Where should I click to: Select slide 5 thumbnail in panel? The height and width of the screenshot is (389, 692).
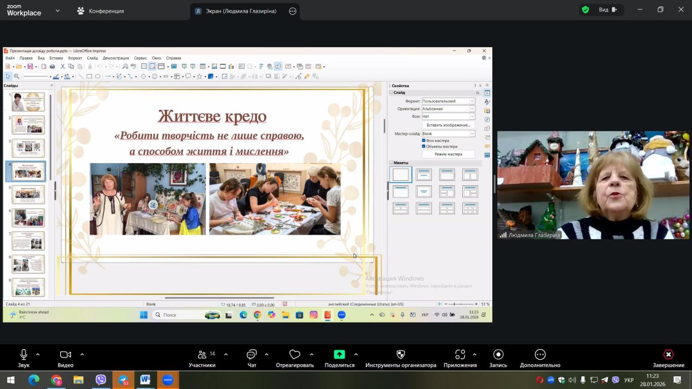tap(28, 194)
